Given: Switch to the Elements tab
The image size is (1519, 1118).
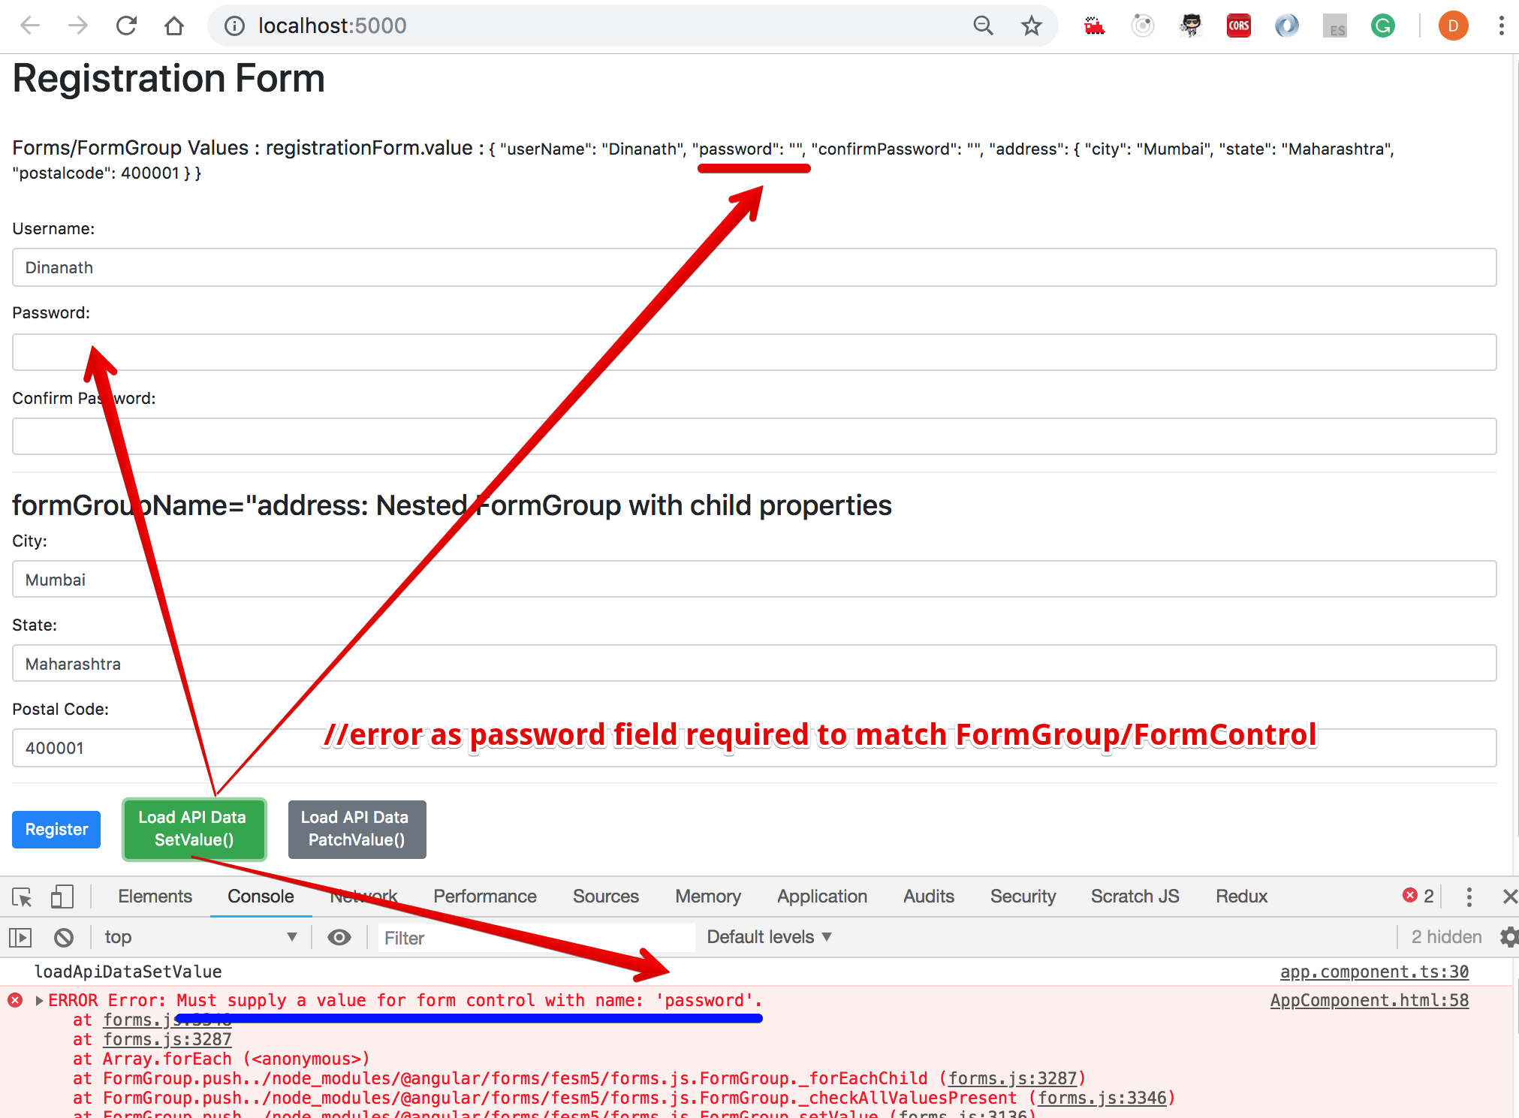Looking at the screenshot, I should point(155,897).
